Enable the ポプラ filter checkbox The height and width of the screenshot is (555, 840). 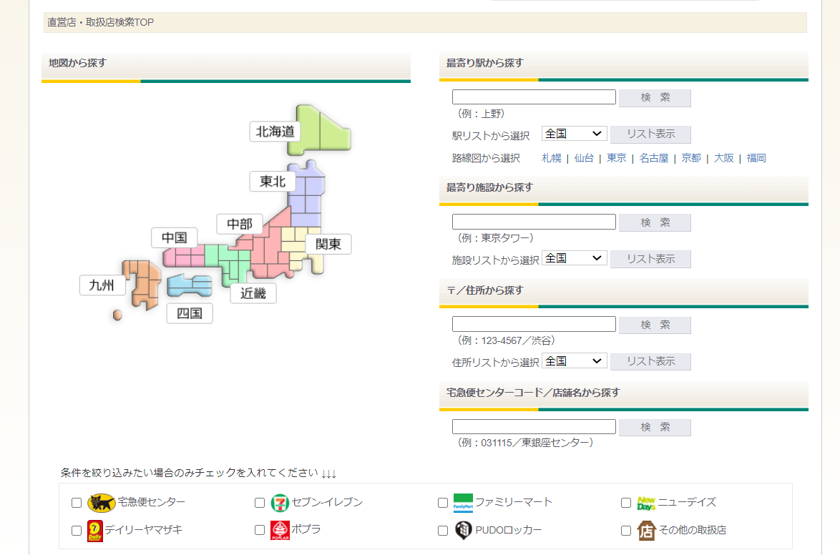260,530
